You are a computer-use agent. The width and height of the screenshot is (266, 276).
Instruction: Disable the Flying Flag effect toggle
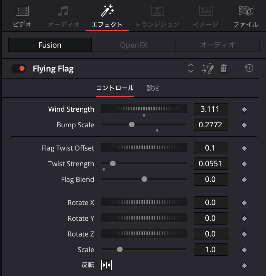click(19, 68)
